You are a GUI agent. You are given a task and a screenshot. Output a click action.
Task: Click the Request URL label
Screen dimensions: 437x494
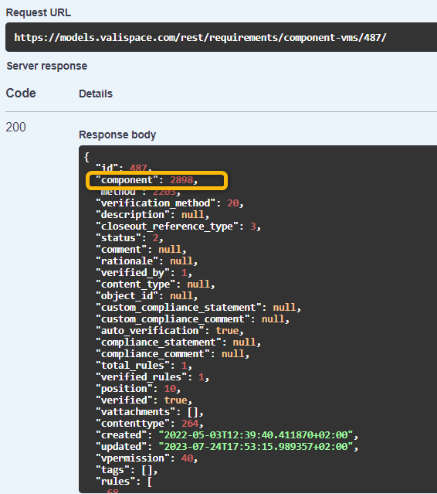pyautogui.click(x=39, y=12)
